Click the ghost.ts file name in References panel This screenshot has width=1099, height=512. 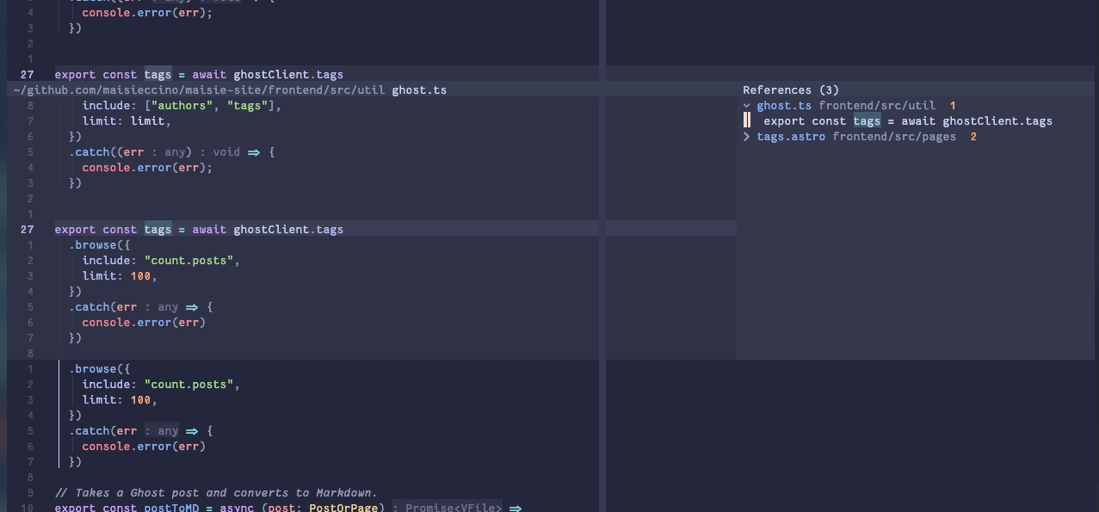tap(784, 105)
